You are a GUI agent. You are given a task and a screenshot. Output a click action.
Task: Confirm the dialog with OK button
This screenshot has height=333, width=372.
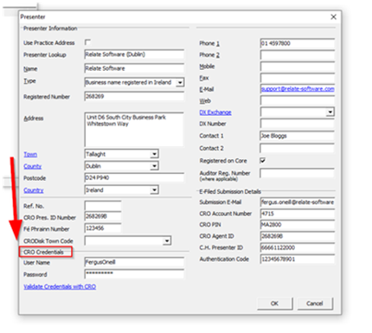[x=274, y=304]
